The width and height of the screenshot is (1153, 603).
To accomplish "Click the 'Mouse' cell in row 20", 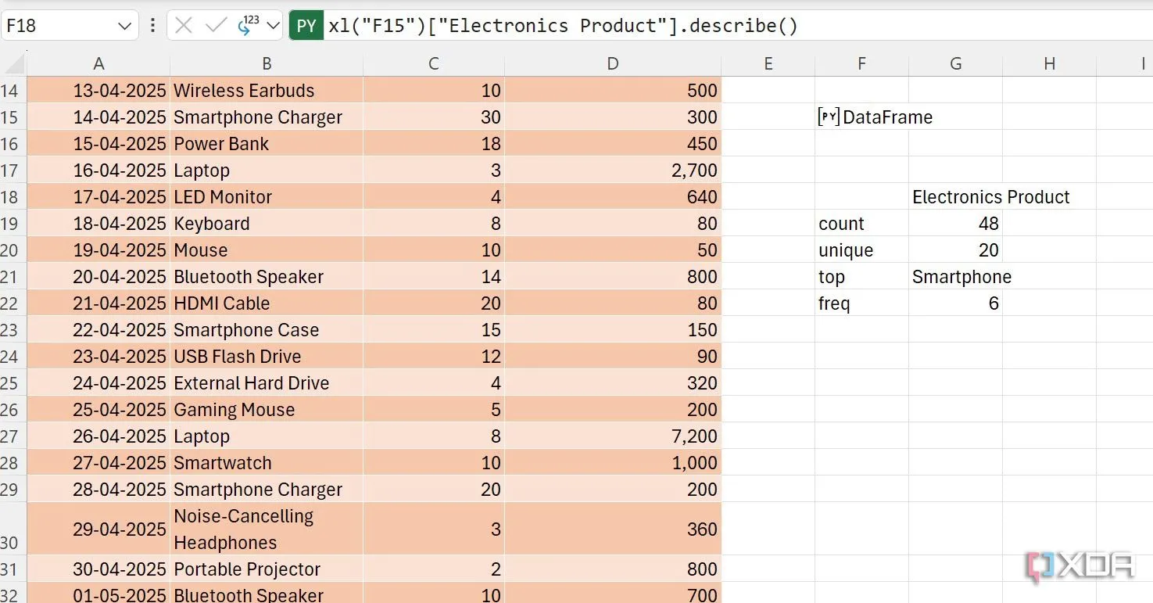I will click(267, 250).
